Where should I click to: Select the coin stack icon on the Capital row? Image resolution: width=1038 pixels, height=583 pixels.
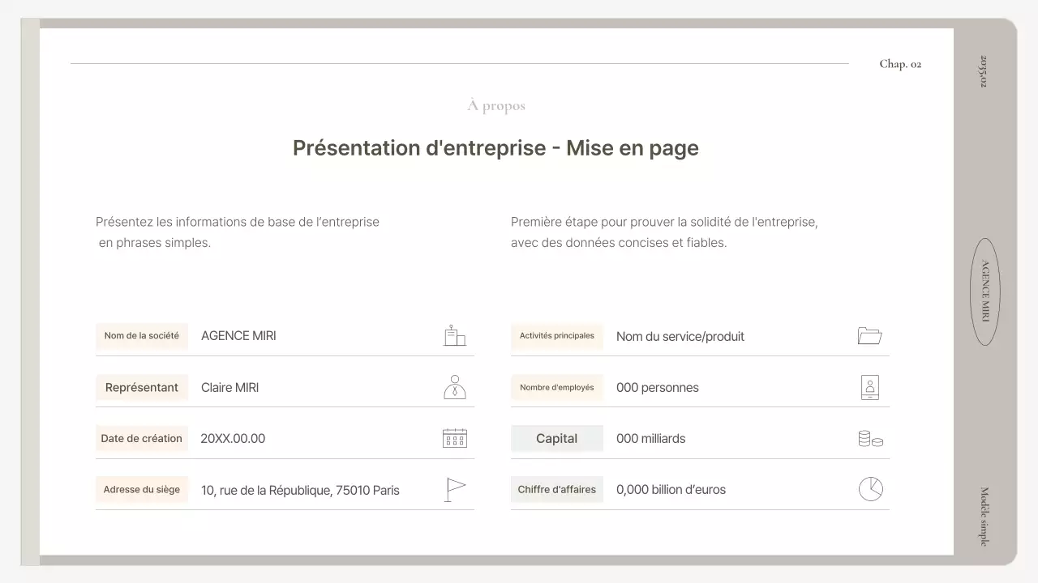click(x=870, y=438)
